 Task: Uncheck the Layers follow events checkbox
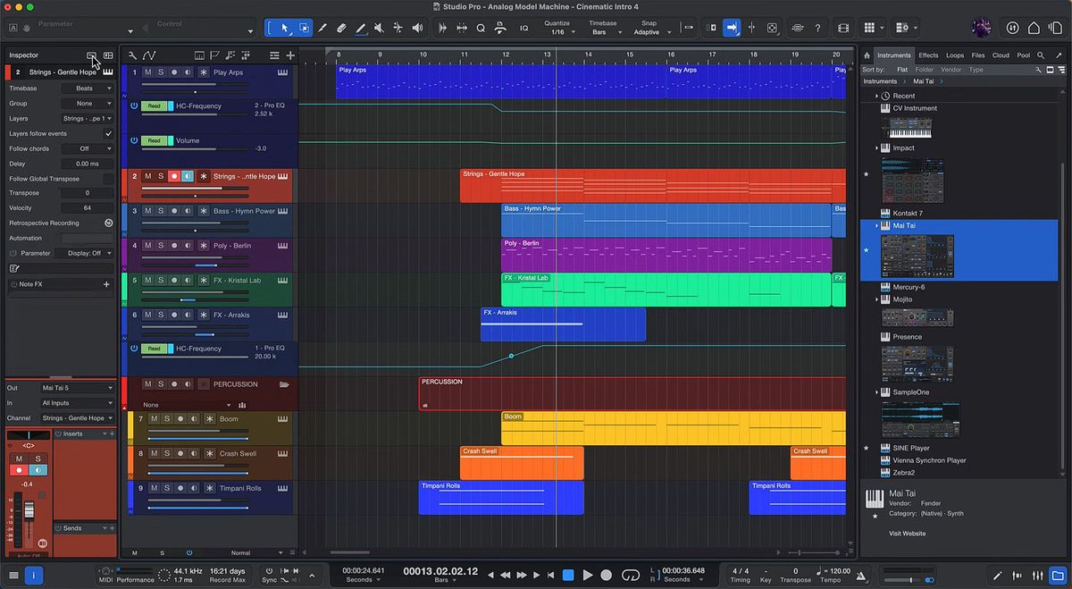(109, 132)
